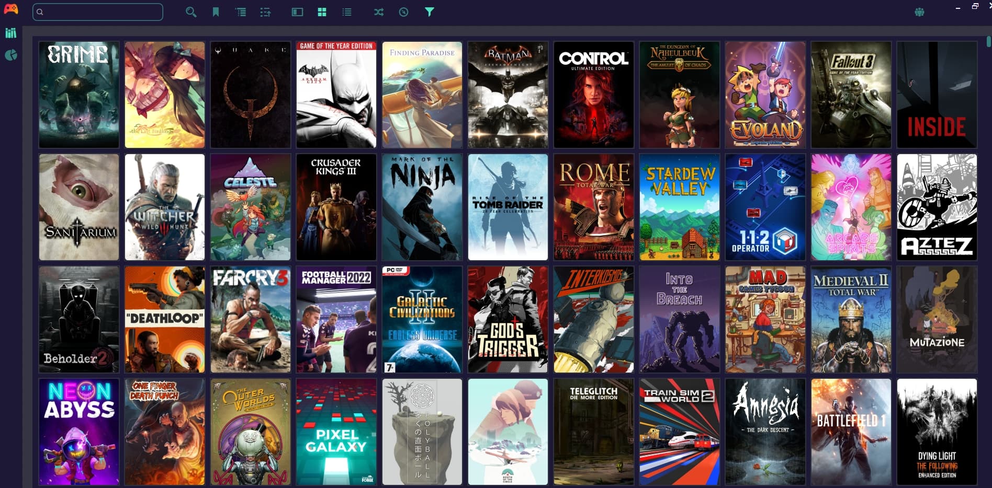Viewport: 992px width, 488px height.
Task: Pick a random game with shuffle icon
Action: point(379,12)
